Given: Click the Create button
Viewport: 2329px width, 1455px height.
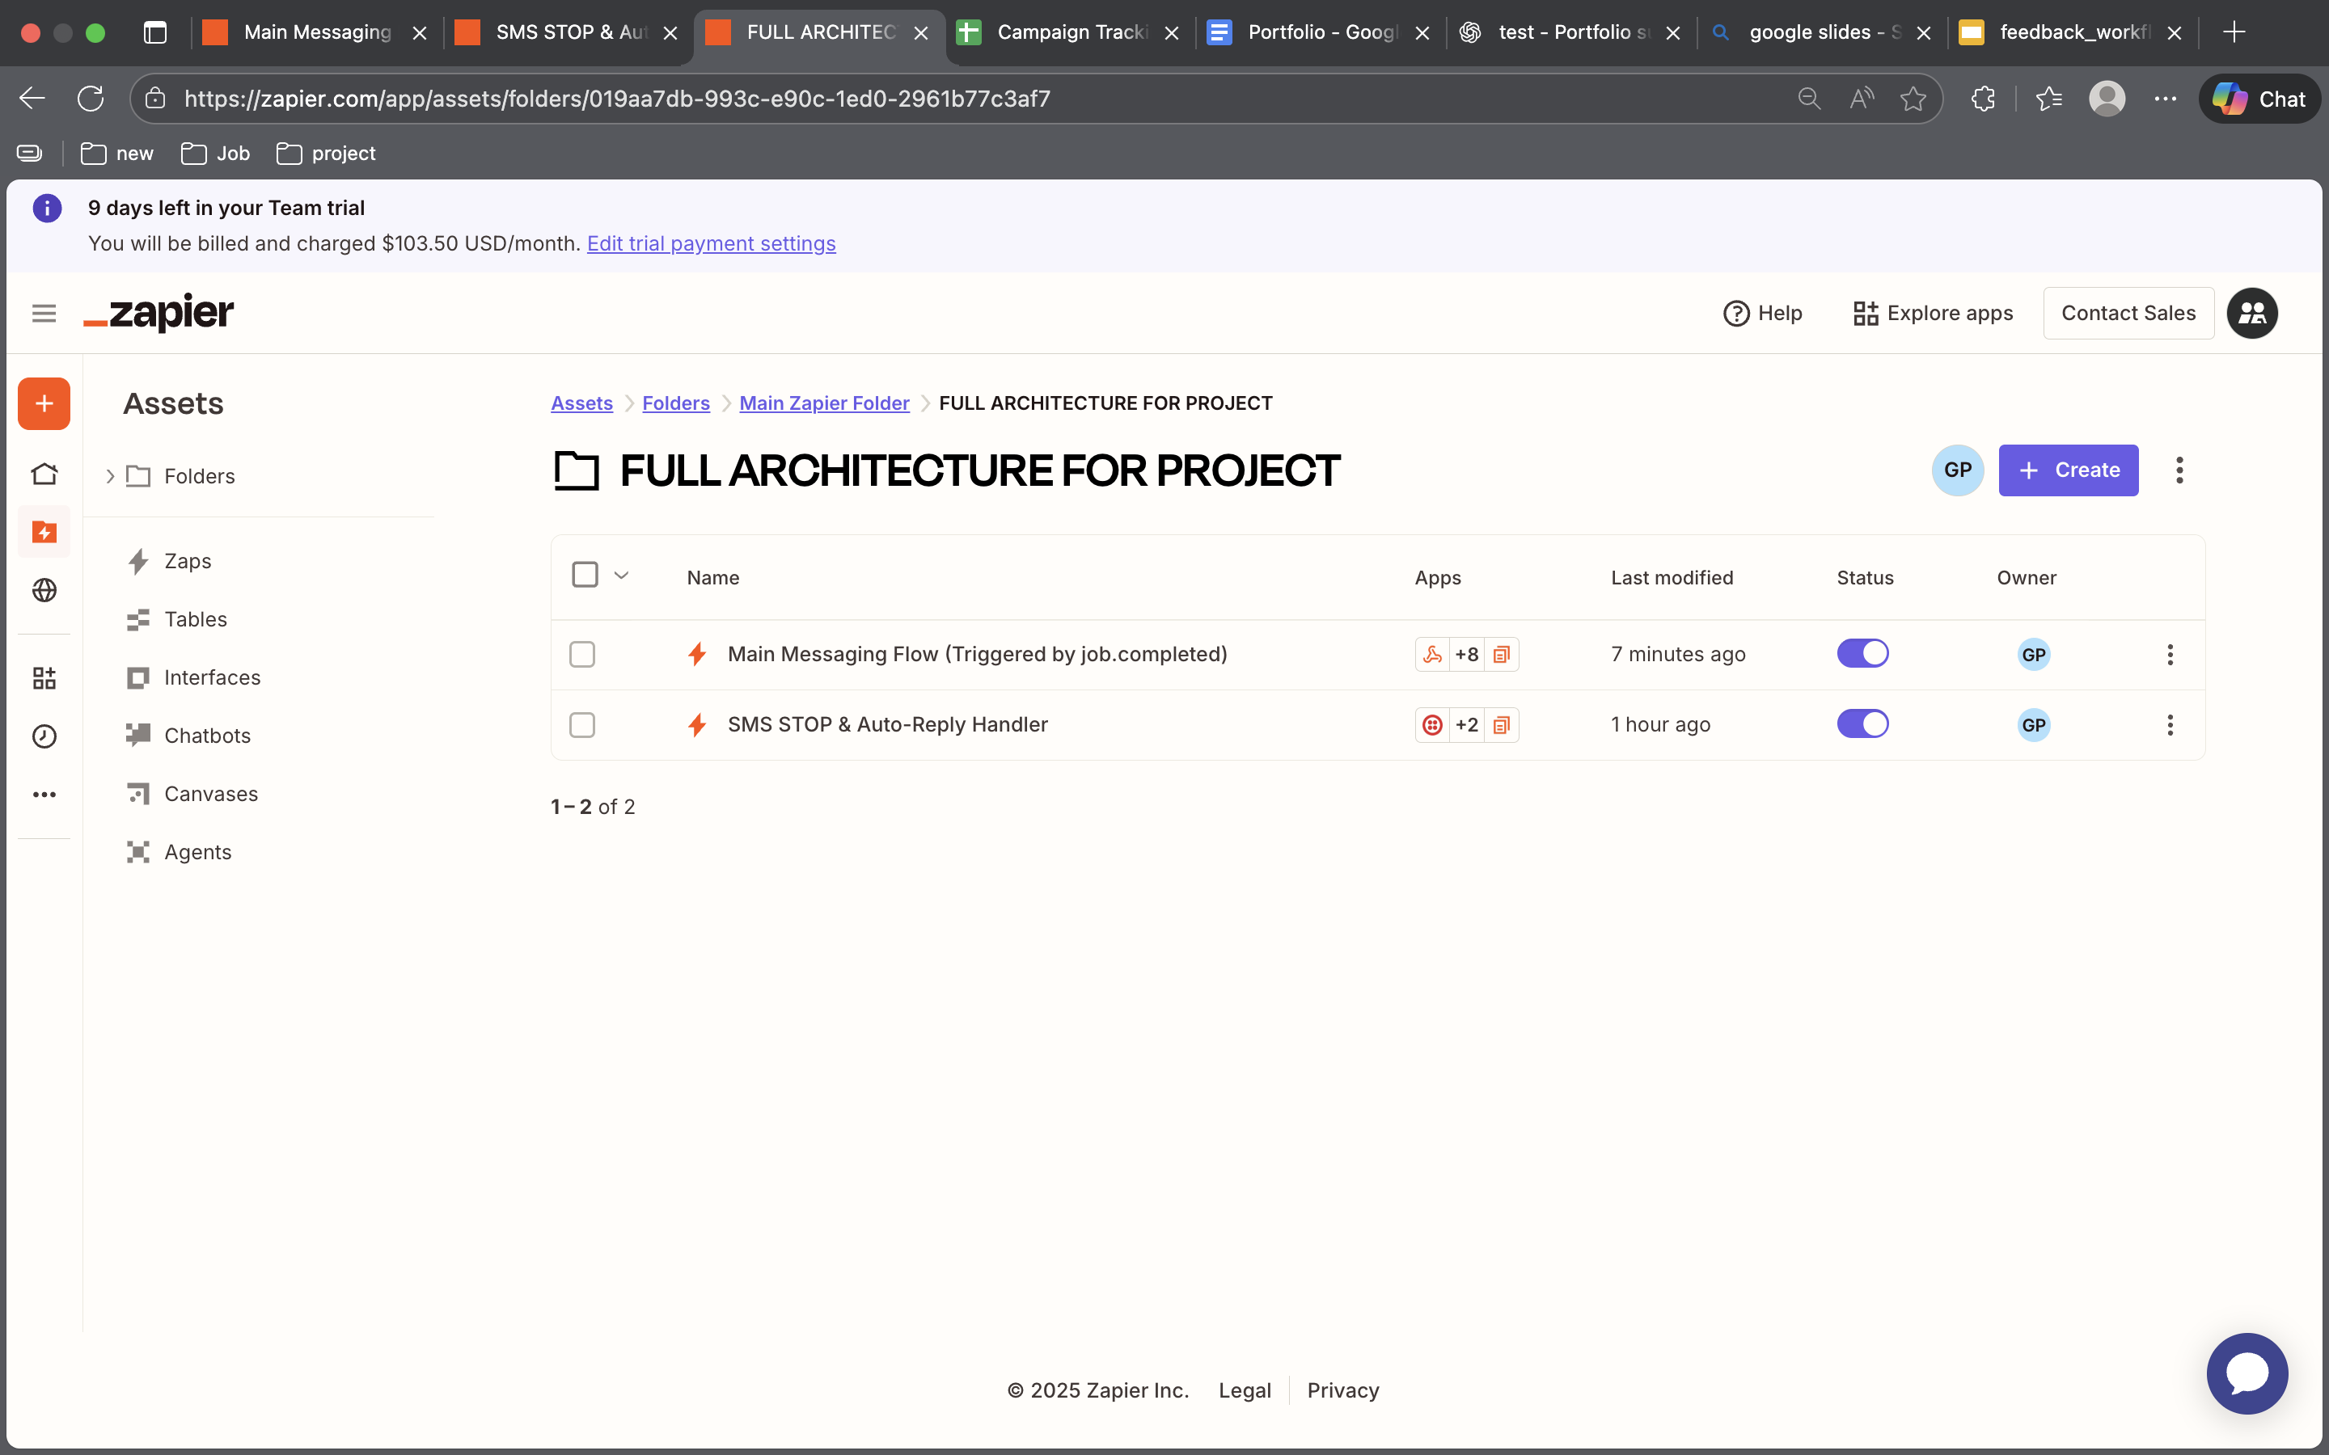Looking at the screenshot, I should click(x=2068, y=470).
